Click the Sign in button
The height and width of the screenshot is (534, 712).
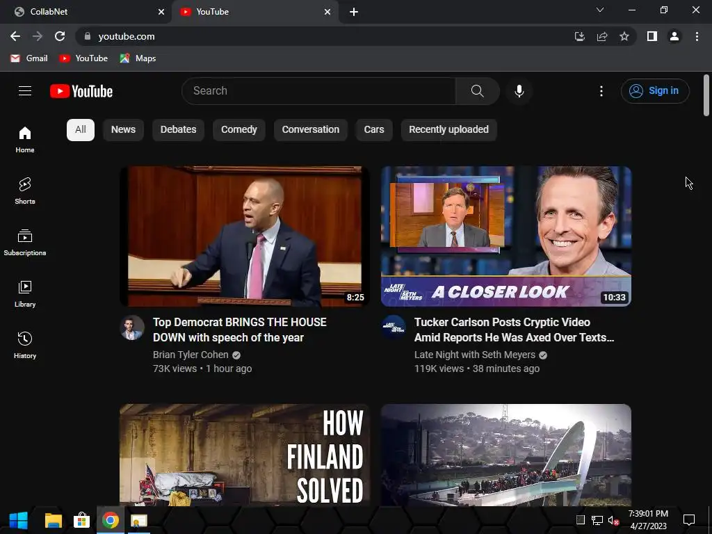(655, 91)
